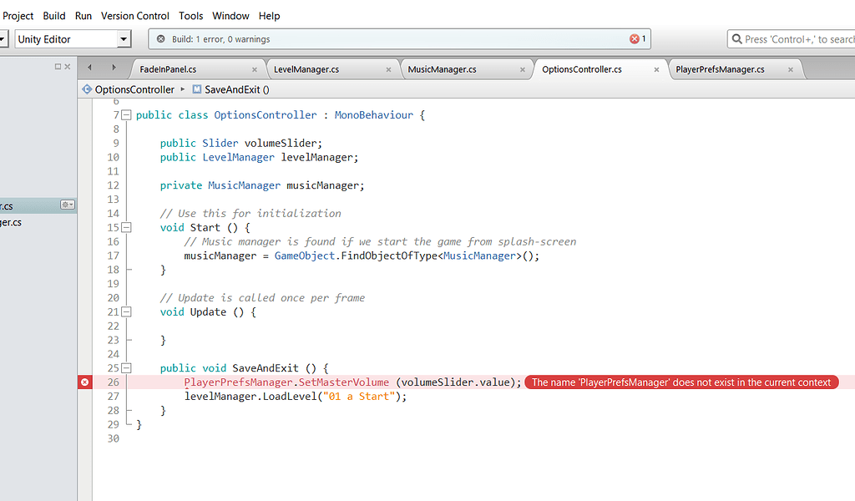Open the gear options for selected .cs file
Screen dimensions: 855x501
[67, 205]
